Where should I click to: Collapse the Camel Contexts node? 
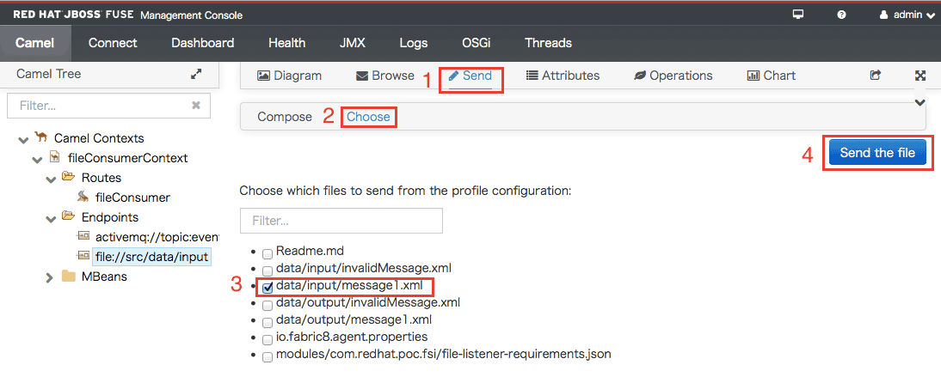(x=23, y=140)
